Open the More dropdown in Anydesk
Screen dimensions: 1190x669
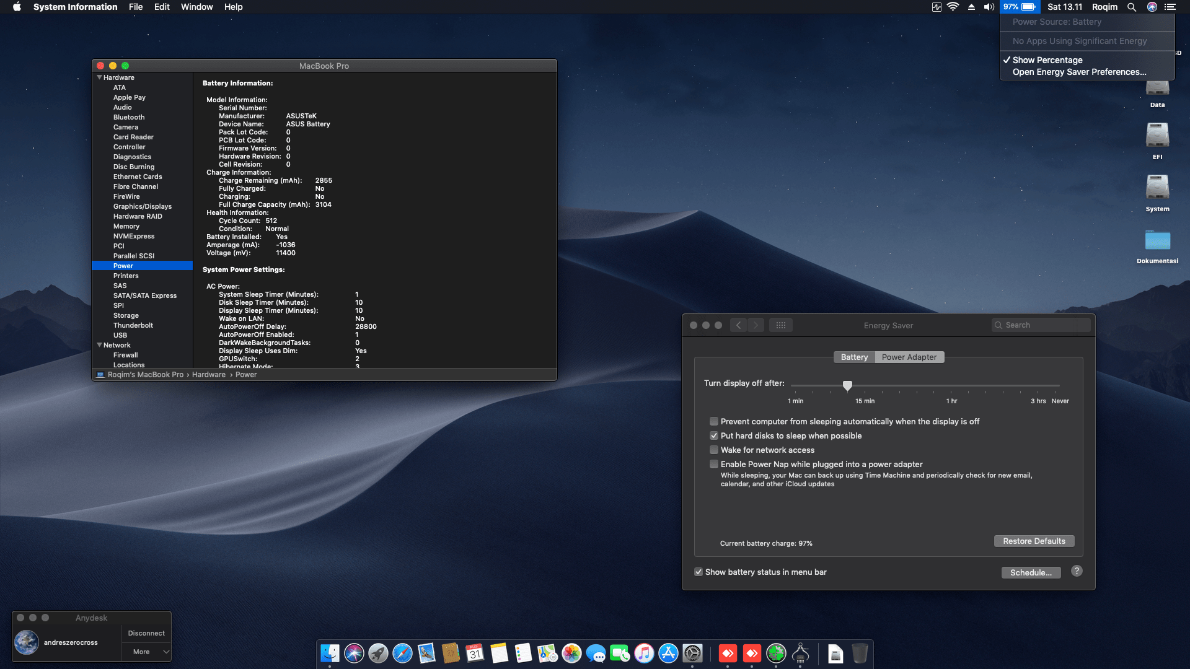tap(146, 652)
